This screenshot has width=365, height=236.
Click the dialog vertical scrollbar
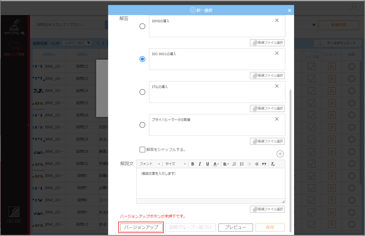(291, 161)
